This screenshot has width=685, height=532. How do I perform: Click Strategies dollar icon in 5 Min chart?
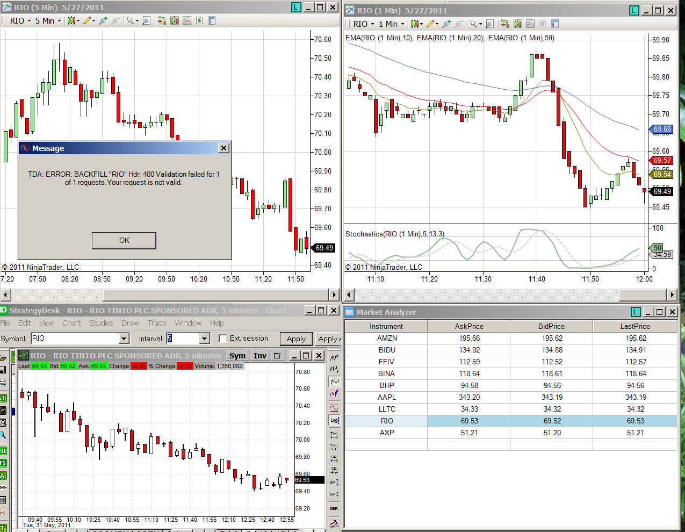click(x=199, y=20)
